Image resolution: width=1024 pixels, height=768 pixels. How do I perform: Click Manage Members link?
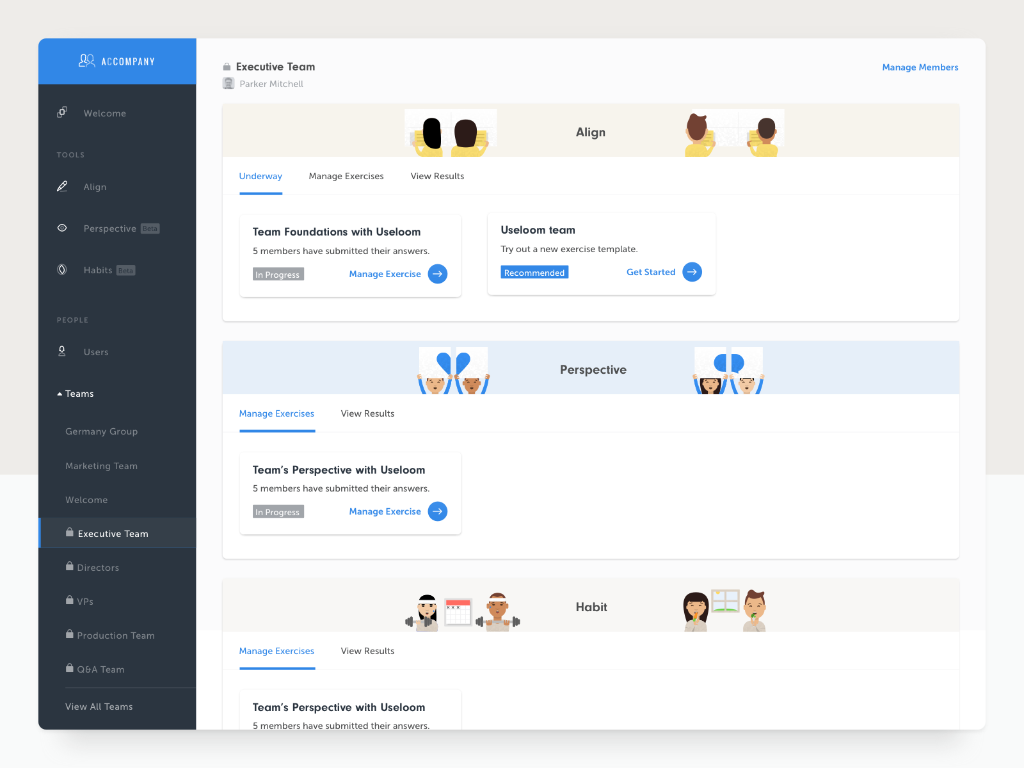[920, 67]
